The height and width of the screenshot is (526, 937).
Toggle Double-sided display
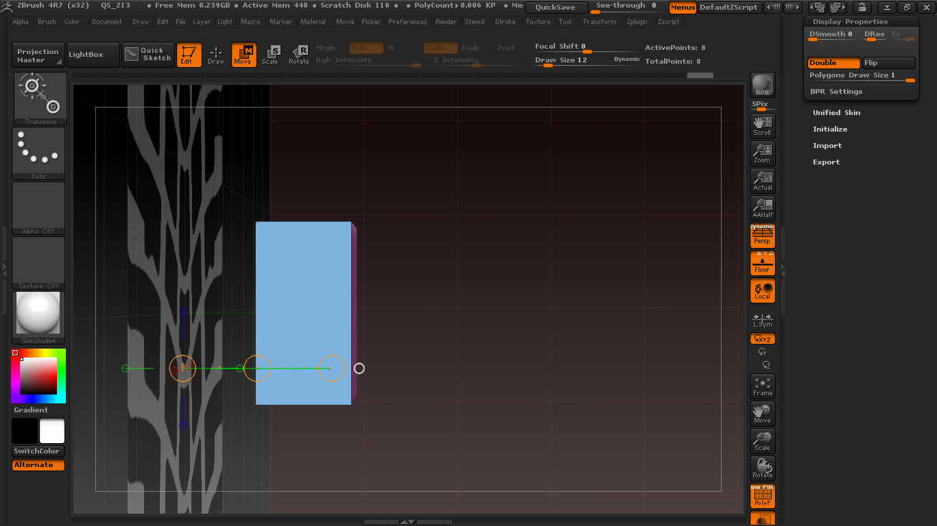[833, 63]
